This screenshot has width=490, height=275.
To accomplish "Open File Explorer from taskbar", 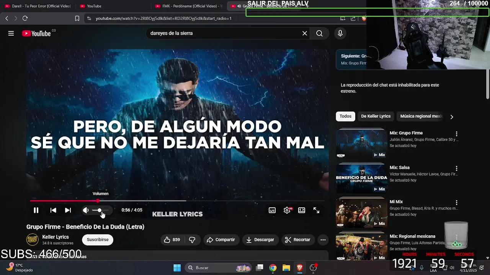I will tap(286, 268).
